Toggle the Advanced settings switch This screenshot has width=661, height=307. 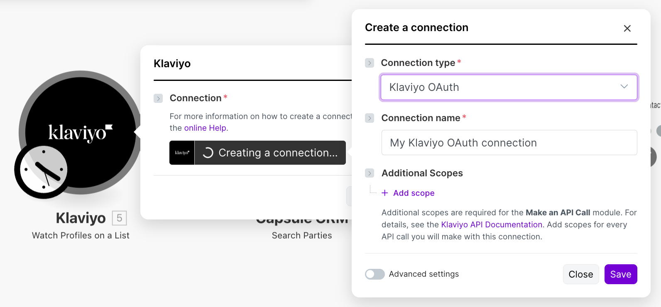[x=375, y=274]
